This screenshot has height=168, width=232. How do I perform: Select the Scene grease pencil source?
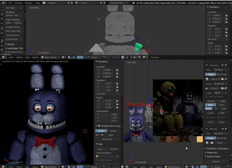pos(101,131)
